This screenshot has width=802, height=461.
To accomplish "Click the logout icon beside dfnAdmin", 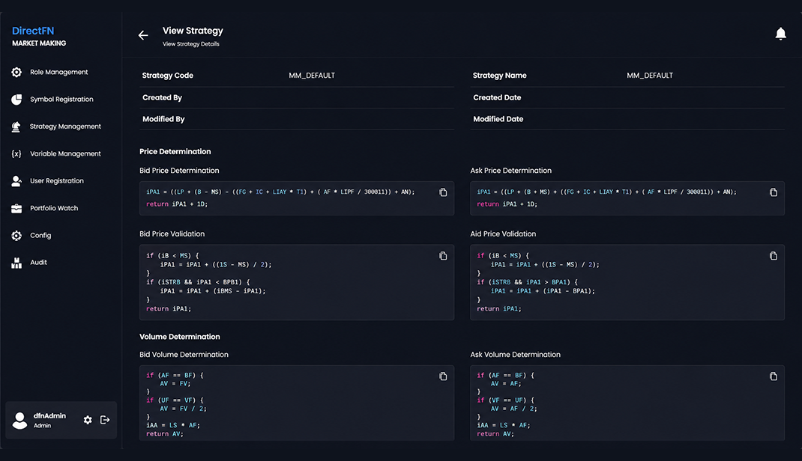I will (105, 420).
